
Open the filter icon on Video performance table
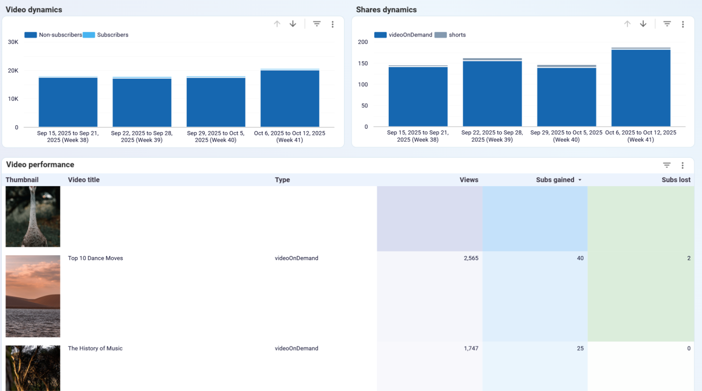(x=666, y=165)
